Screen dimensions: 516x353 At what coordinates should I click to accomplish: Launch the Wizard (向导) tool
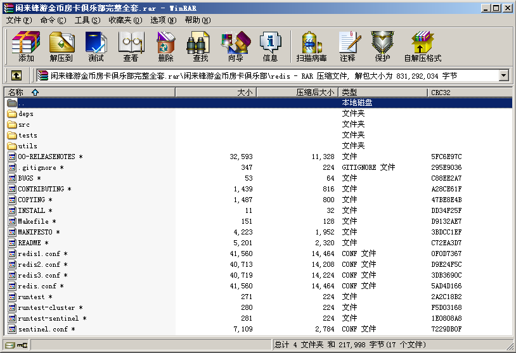(235, 46)
